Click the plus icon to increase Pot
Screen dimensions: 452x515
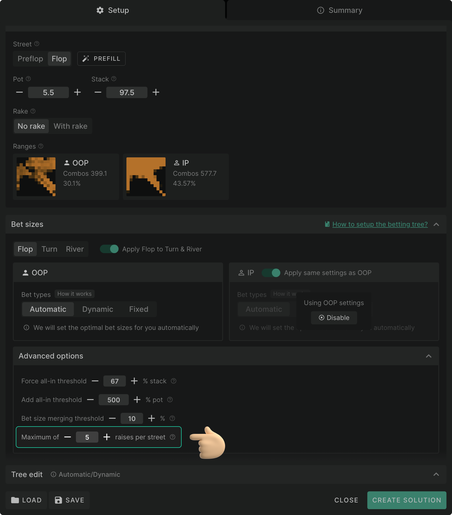coord(77,92)
